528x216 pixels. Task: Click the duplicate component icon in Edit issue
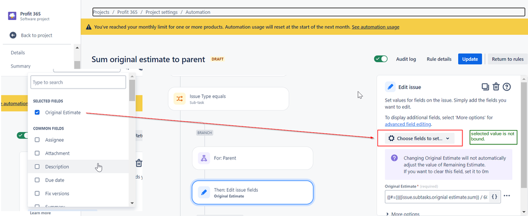pyautogui.click(x=485, y=87)
